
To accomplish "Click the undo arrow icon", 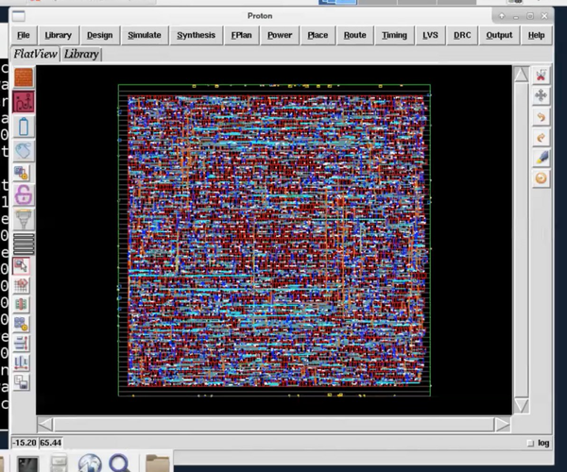I will point(541,117).
